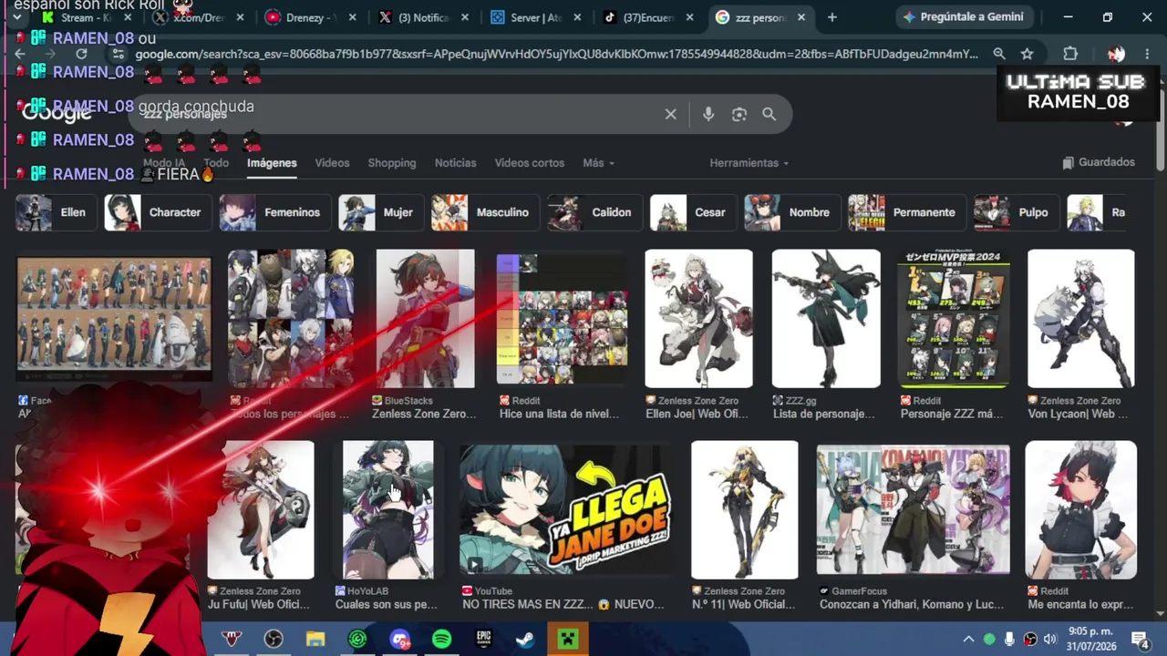Open the 'Von Lycaon| Web' image result
Image resolution: width=1167 pixels, height=656 pixels.
coord(1081,319)
